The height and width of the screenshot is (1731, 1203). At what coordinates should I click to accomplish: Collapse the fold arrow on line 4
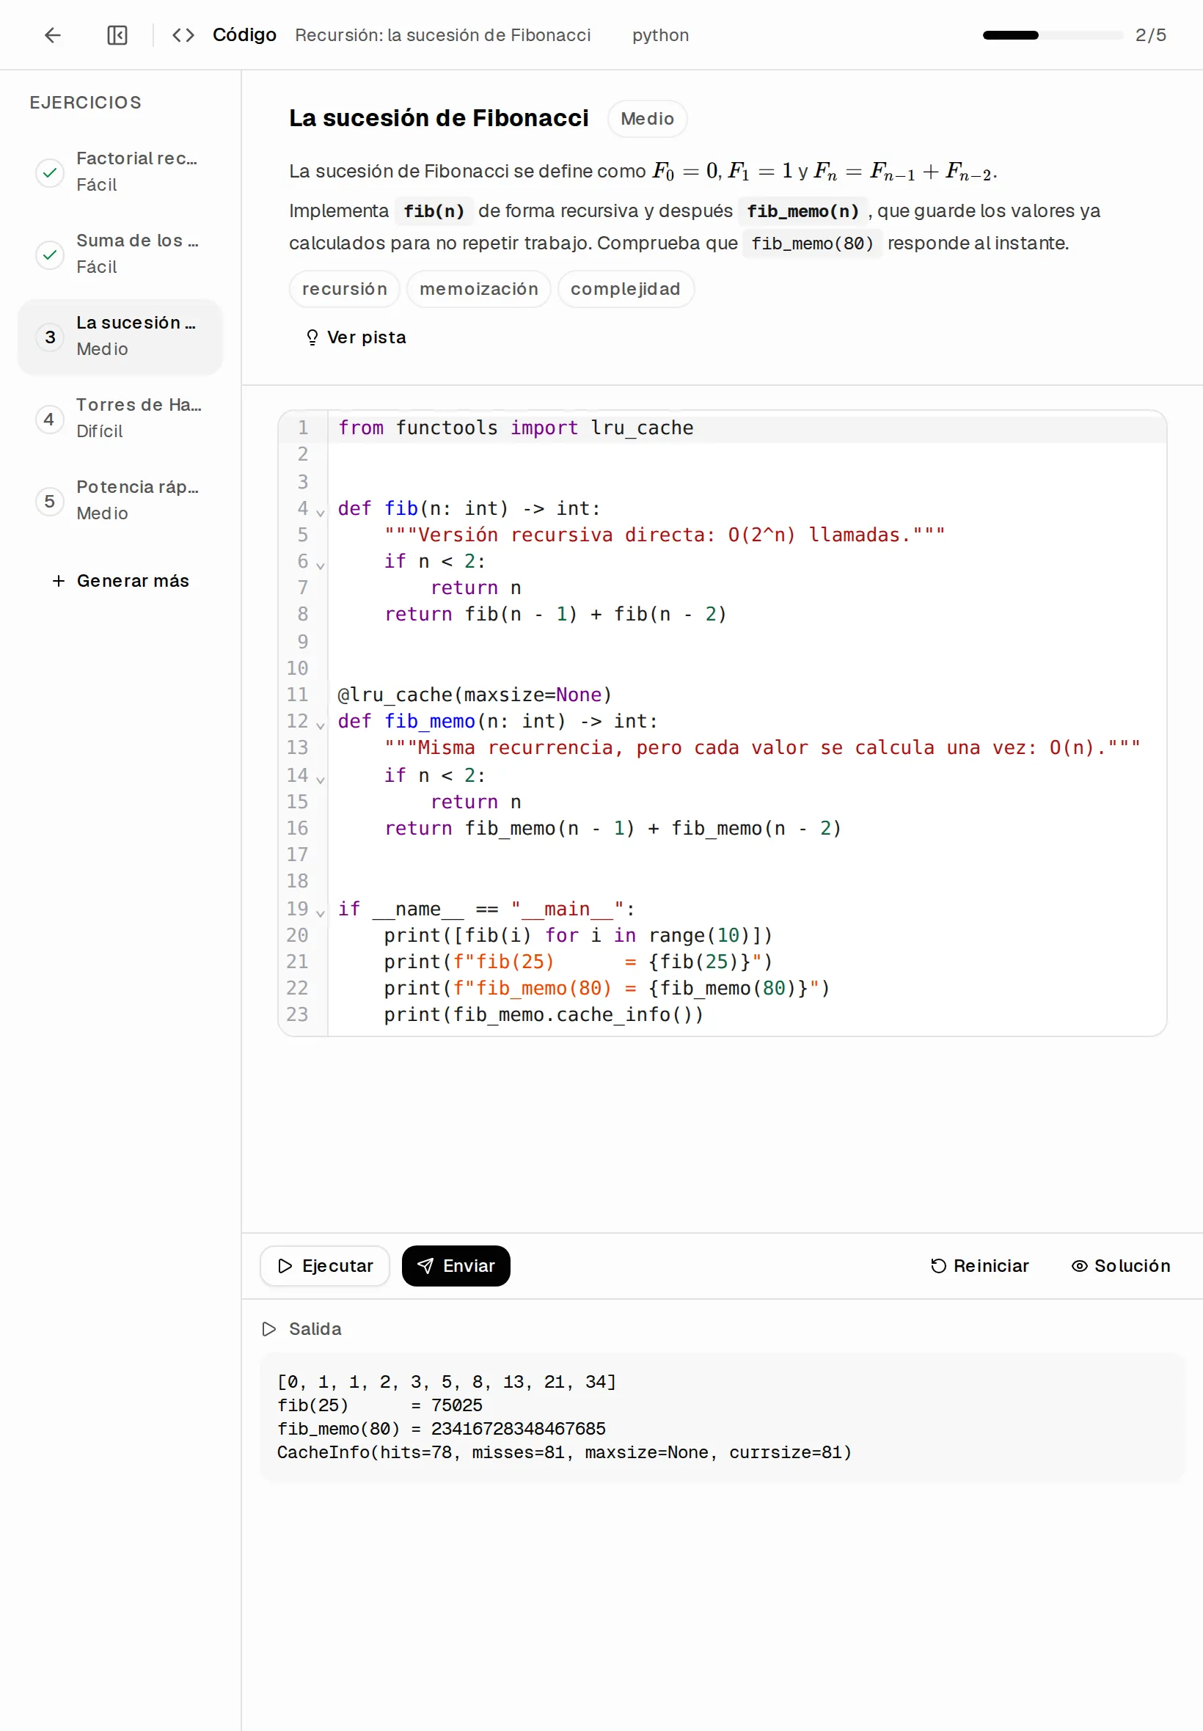[321, 513]
